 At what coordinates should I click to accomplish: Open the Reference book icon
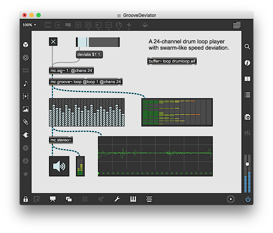(x=247, y=79)
